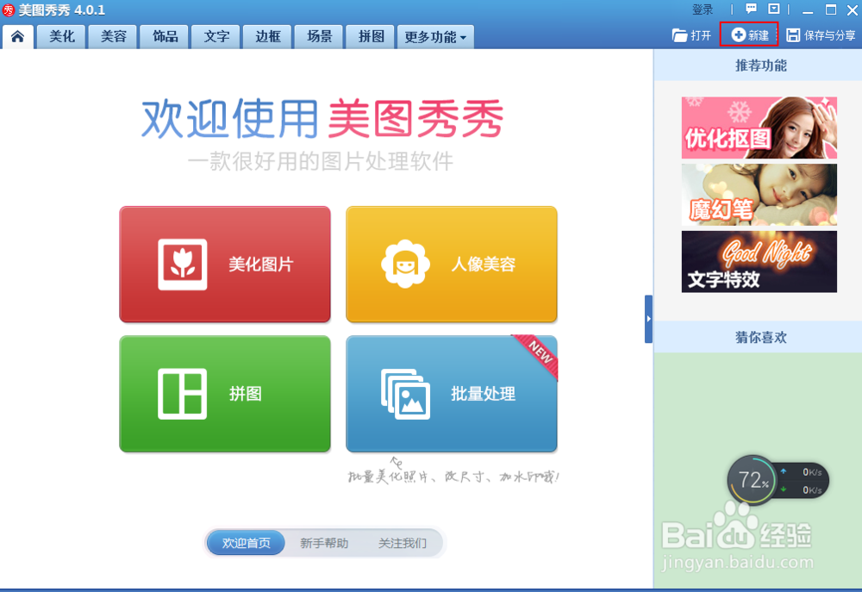
Task: Click the 72% memory gauge widget
Action: (752, 481)
